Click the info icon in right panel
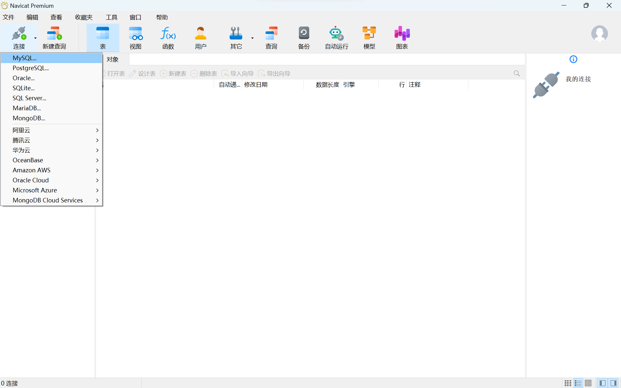 click(x=573, y=59)
